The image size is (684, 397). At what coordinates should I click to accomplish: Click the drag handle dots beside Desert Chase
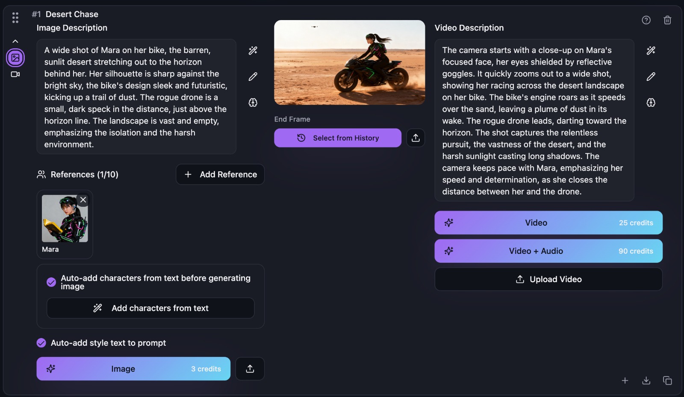pyautogui.click(x=15, y=18)
